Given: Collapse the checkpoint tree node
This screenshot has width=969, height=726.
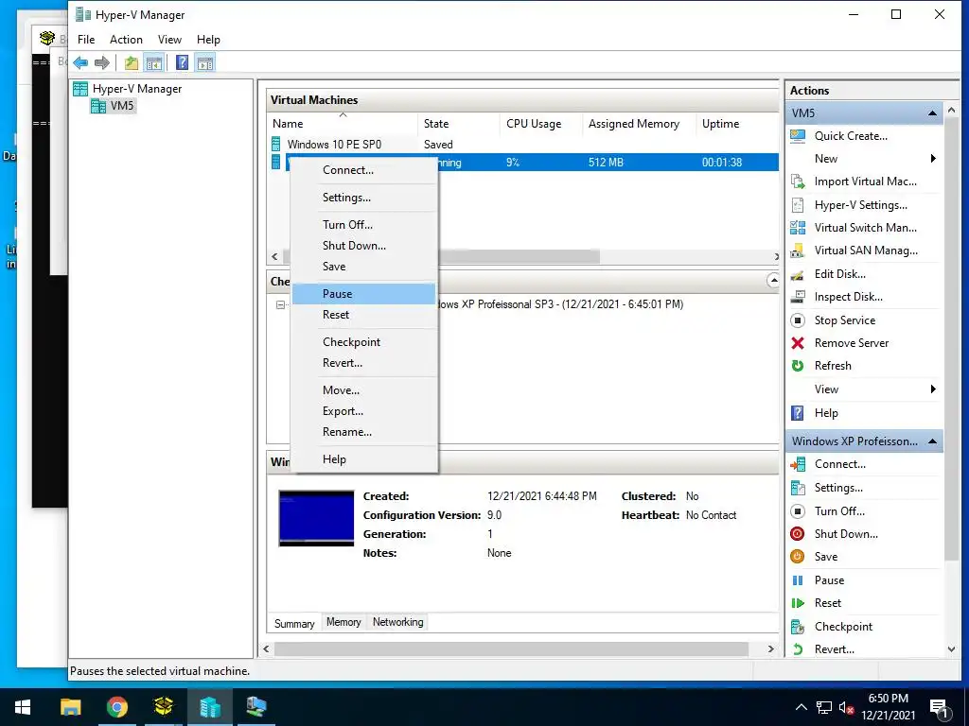Looking at the screenshot, I should 280,304.
